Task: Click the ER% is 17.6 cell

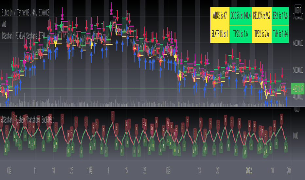Action: (280, 16)
